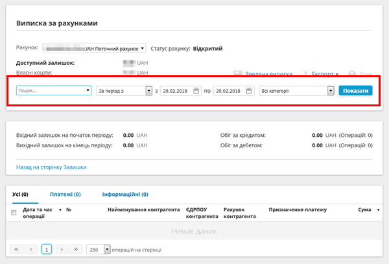
Task: Select page 1 button
Action: click(47, 249)
